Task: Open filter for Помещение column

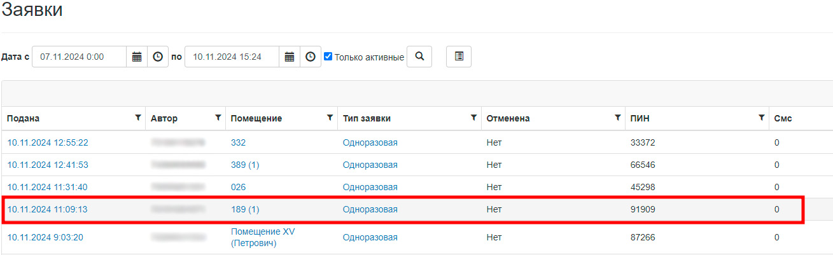Action: click(330, 118)
